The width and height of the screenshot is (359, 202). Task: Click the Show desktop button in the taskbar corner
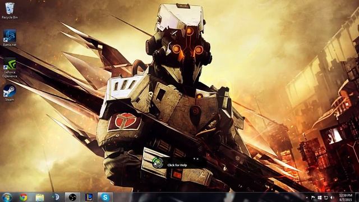[x=357, y=197]
